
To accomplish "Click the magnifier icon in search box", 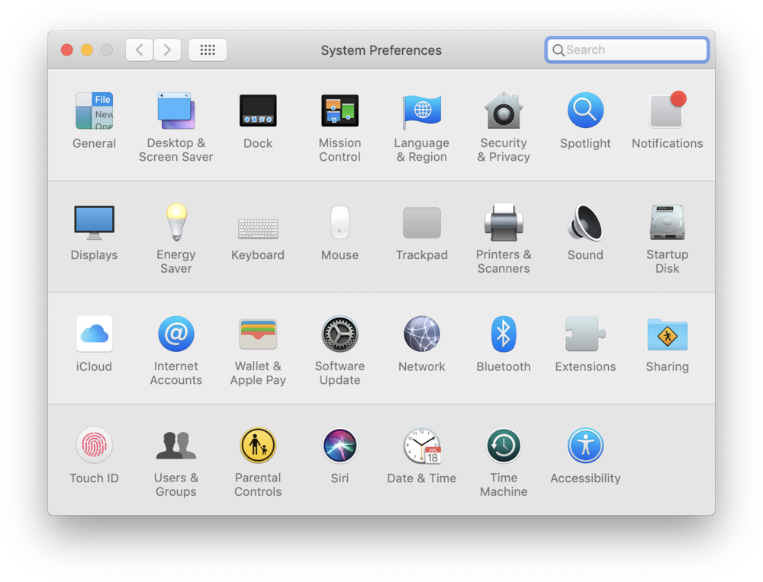I will tap(559, 50).
